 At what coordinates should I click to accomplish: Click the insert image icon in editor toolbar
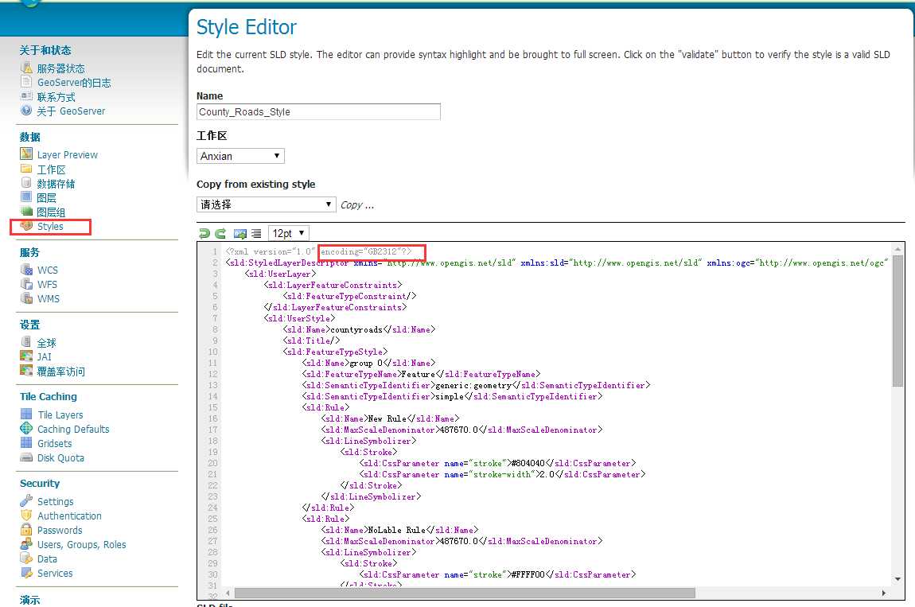point(239,233)
